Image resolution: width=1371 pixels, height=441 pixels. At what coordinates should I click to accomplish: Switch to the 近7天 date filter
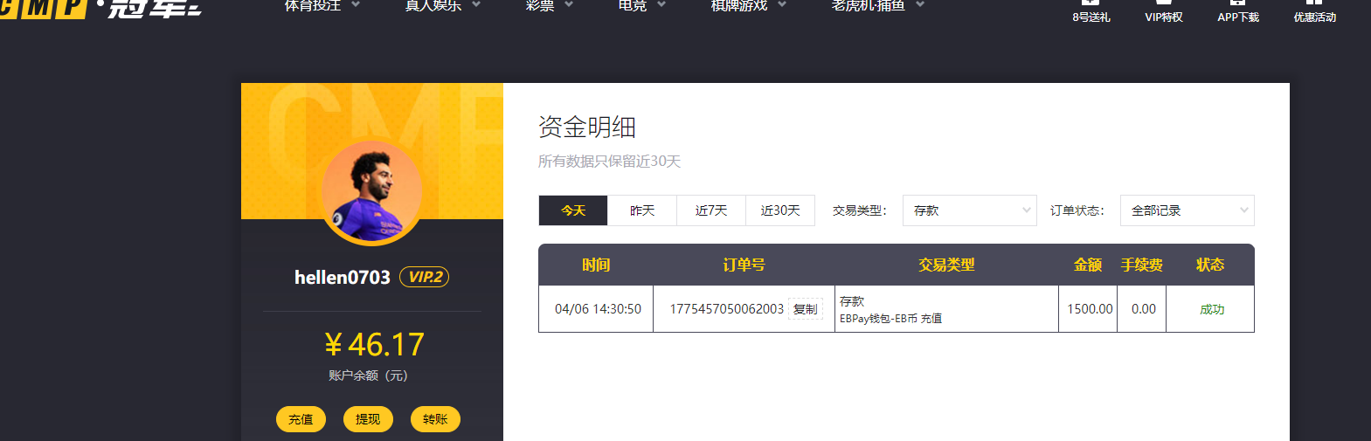click(711, 210)
